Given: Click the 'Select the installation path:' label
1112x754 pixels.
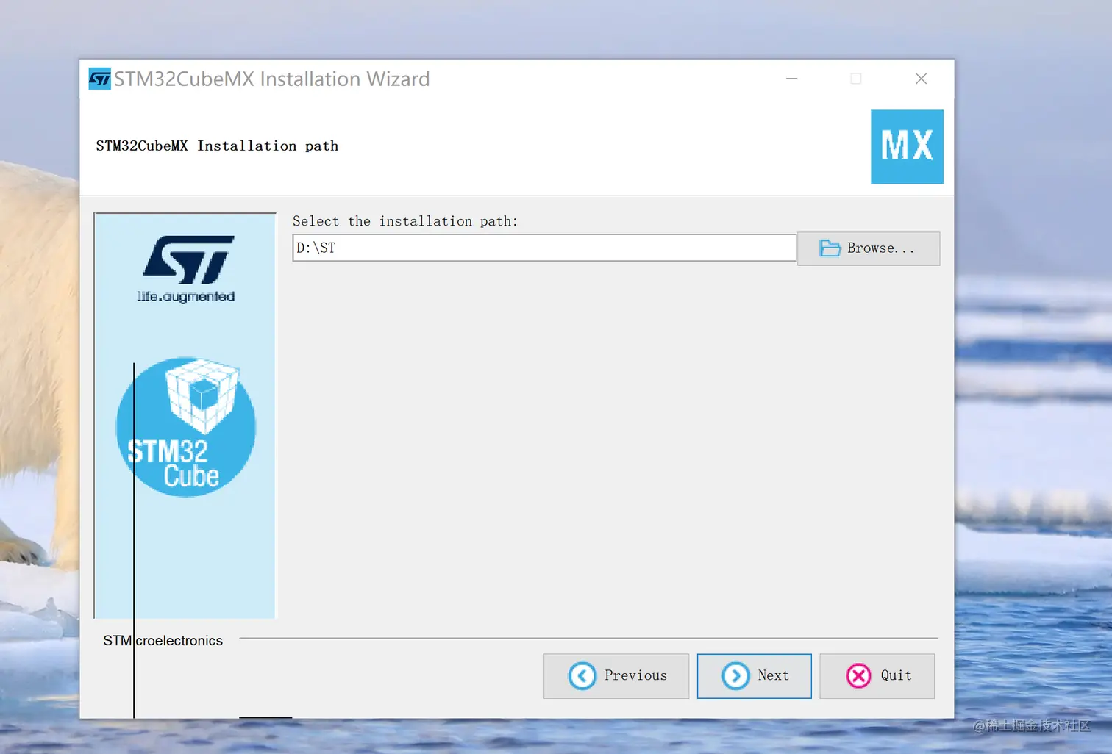Looking at the screenshot, I should click(x=405, y=221).
